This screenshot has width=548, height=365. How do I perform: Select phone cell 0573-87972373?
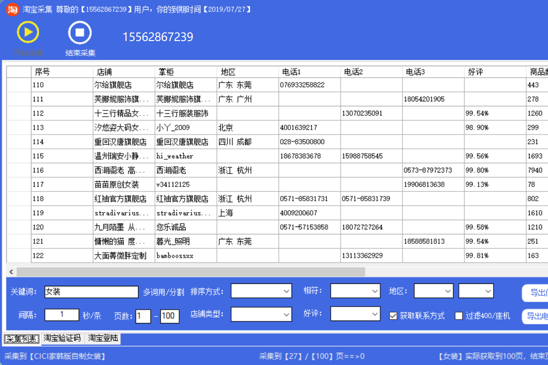pos(433,171)
